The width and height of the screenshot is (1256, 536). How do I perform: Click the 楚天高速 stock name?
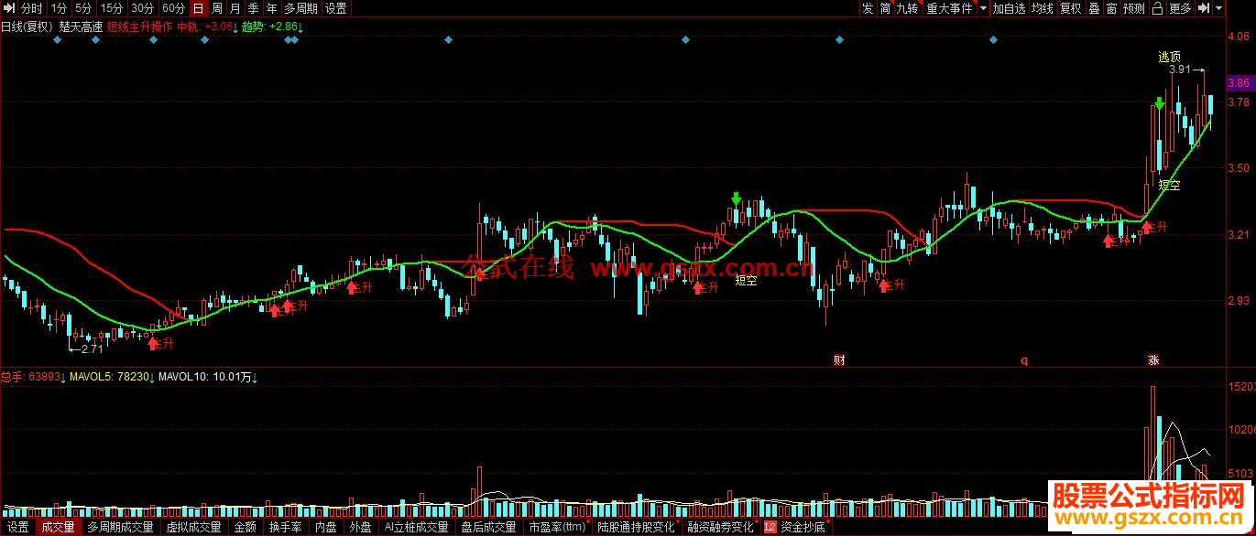tap(81, 27)
